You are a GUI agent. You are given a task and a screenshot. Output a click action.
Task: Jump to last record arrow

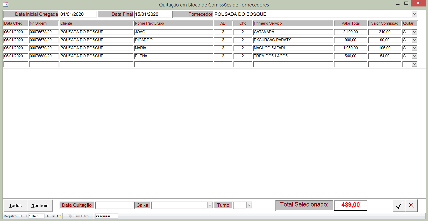coord(53,216)
